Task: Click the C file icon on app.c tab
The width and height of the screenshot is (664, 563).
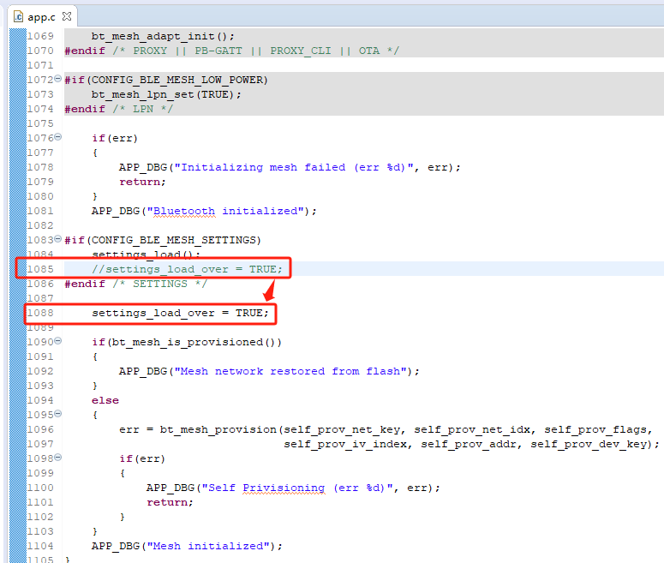Action: (x=18, y=16)
